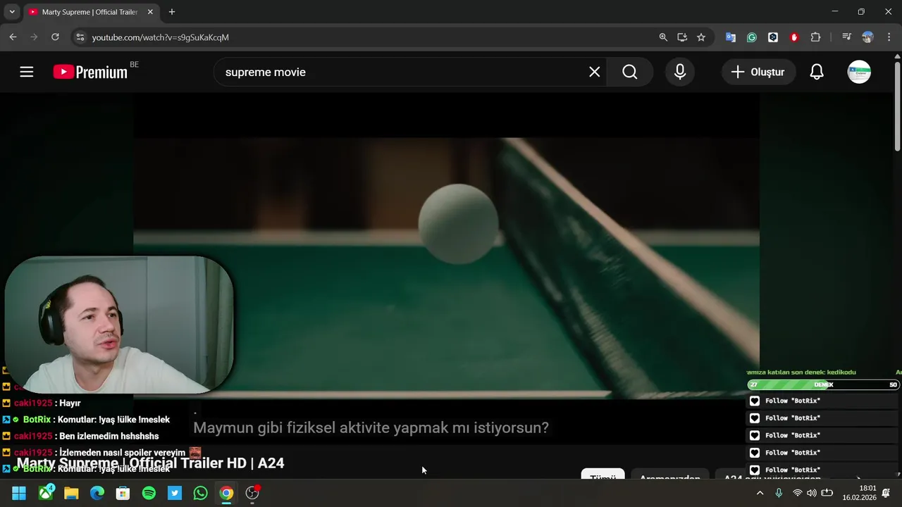Click the Turkish subtitle line text

(x=371, y=427)
